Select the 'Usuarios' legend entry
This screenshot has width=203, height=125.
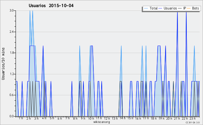(x=170, y=8)
